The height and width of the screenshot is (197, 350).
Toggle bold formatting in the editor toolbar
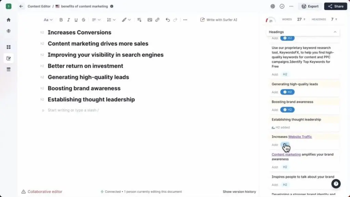point(61,20)
